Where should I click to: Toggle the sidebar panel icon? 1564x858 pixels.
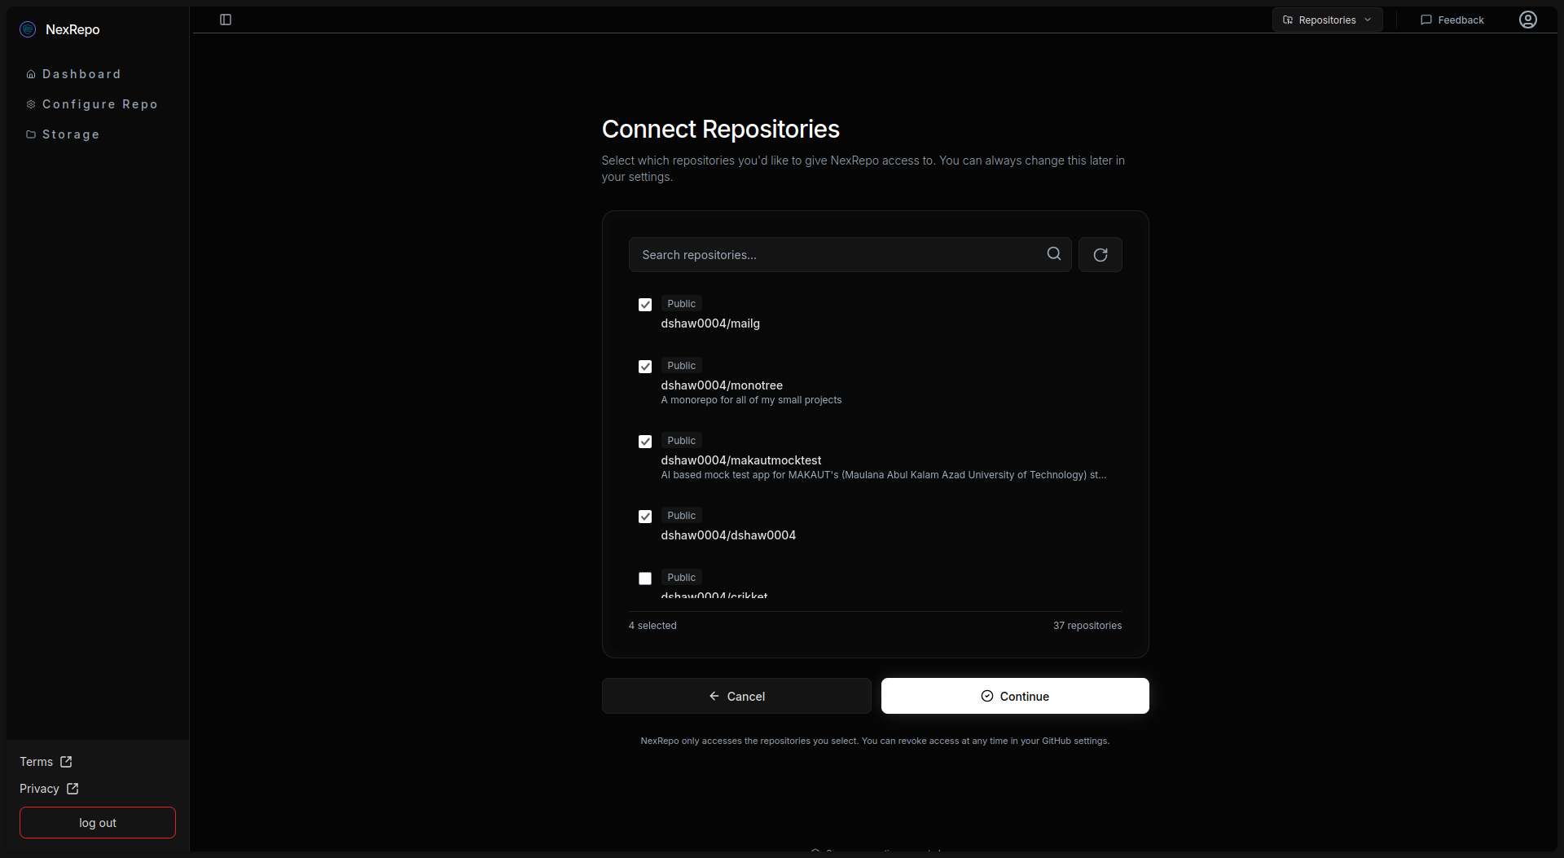coord(226,20)
